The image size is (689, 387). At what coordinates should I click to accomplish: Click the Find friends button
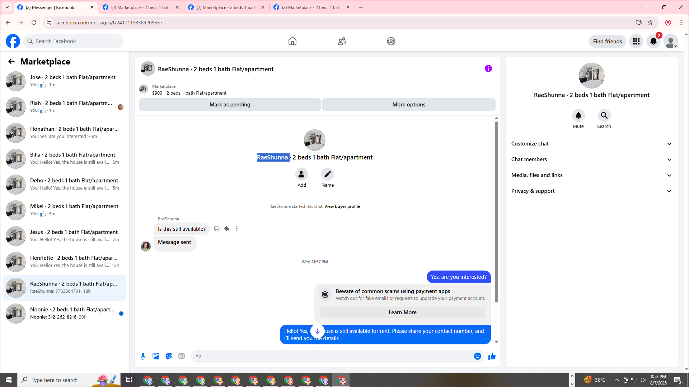(x=608, y=41)
